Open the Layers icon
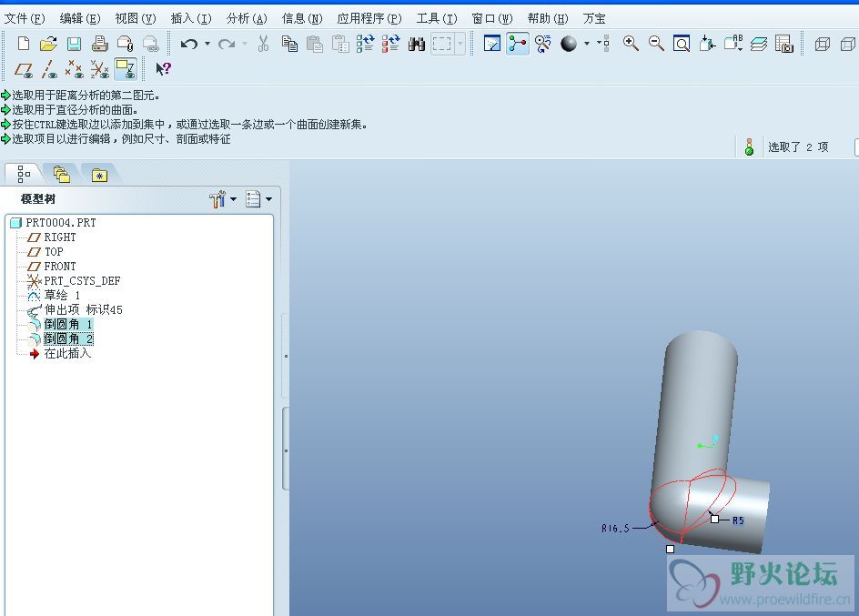859x616 pixels. [x=759, y=44]
